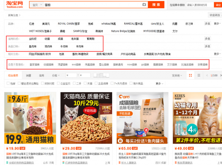Select the 综合排序 sort tab
Screen dimensions: 222x165
(13, 75)
